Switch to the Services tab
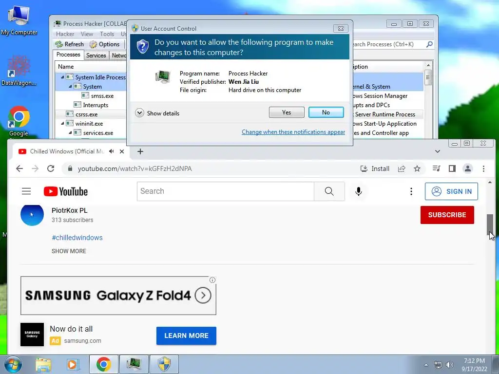This screenshot has width=499, height=374. [x=96, y=56]
